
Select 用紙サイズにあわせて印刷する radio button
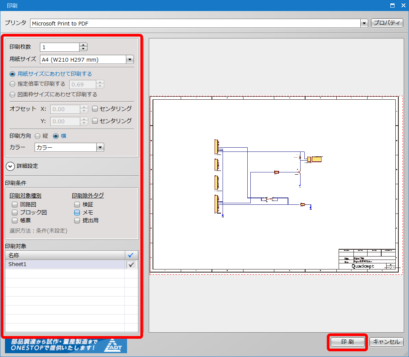pos(13,74)
